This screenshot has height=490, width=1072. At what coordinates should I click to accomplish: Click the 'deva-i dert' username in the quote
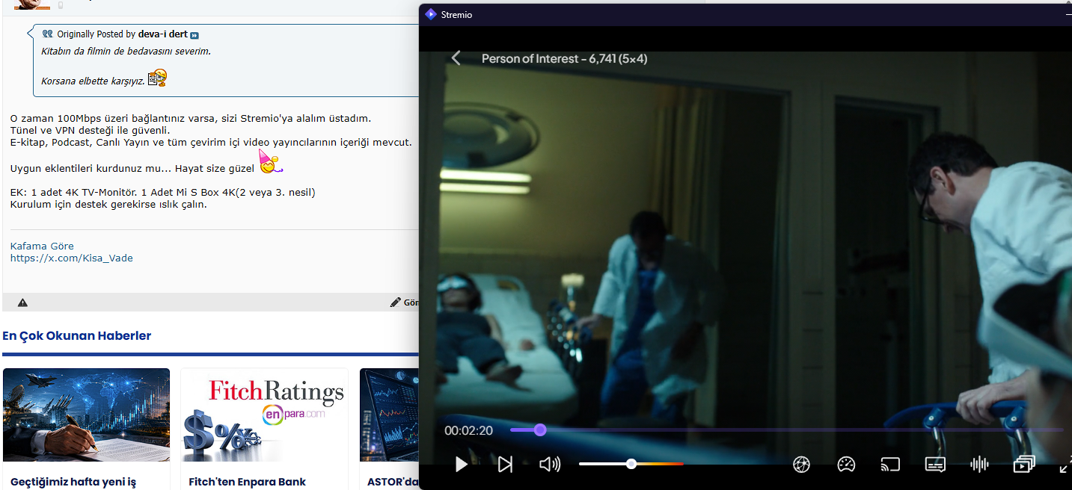pos(162,34)
